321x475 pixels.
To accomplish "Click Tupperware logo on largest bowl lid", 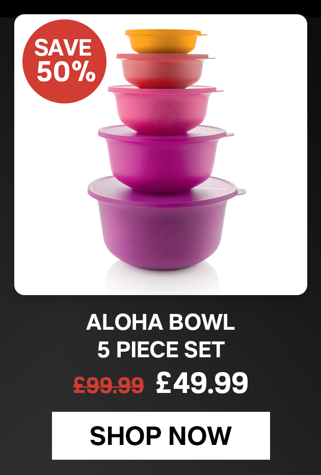I will (x=211, y=188).
